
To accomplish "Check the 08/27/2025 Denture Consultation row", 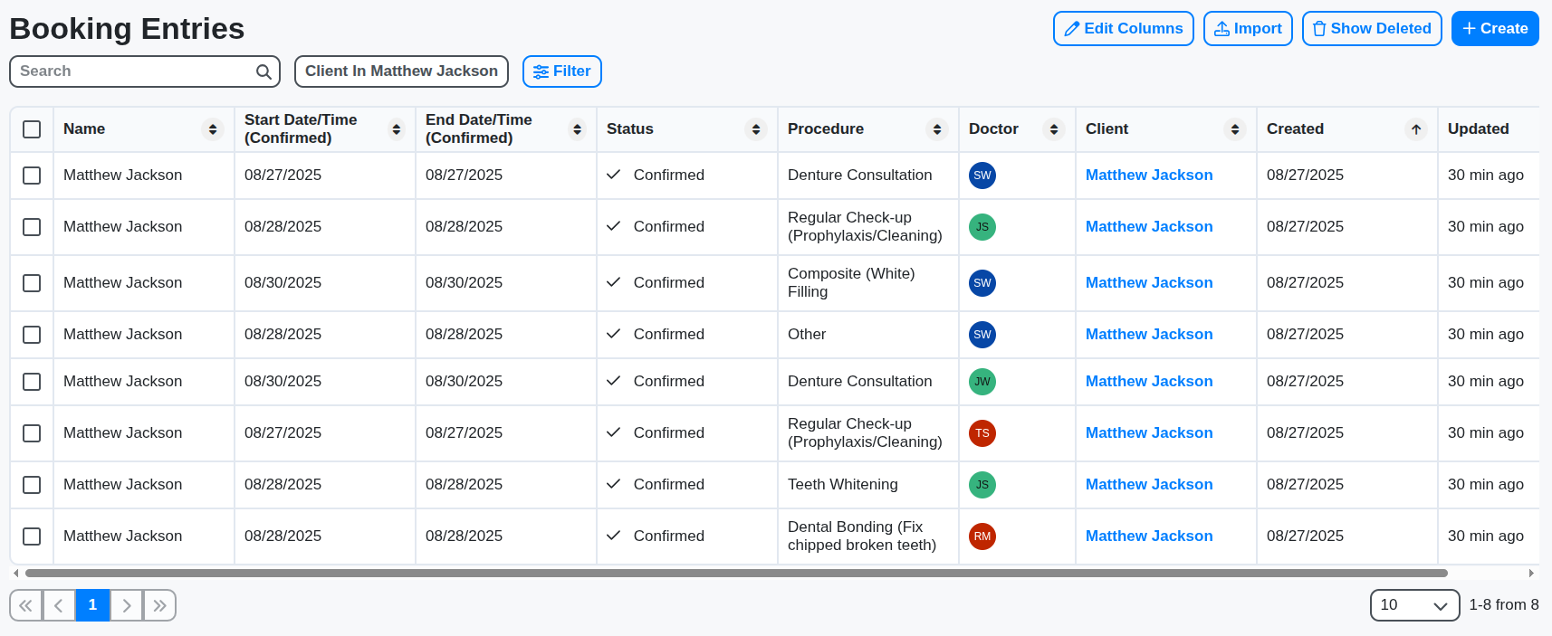I will click(32, 176).
